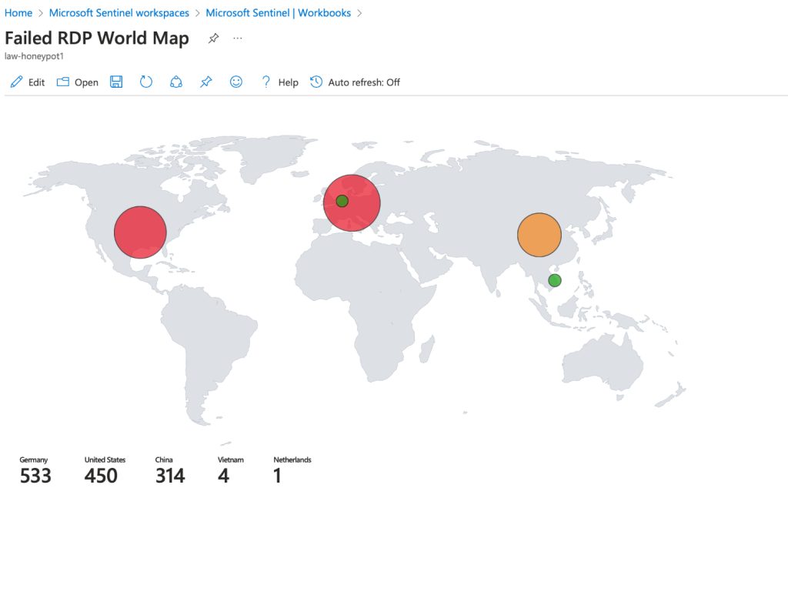
Task: Go to Home breadcrumb
Action: (18, 13)
